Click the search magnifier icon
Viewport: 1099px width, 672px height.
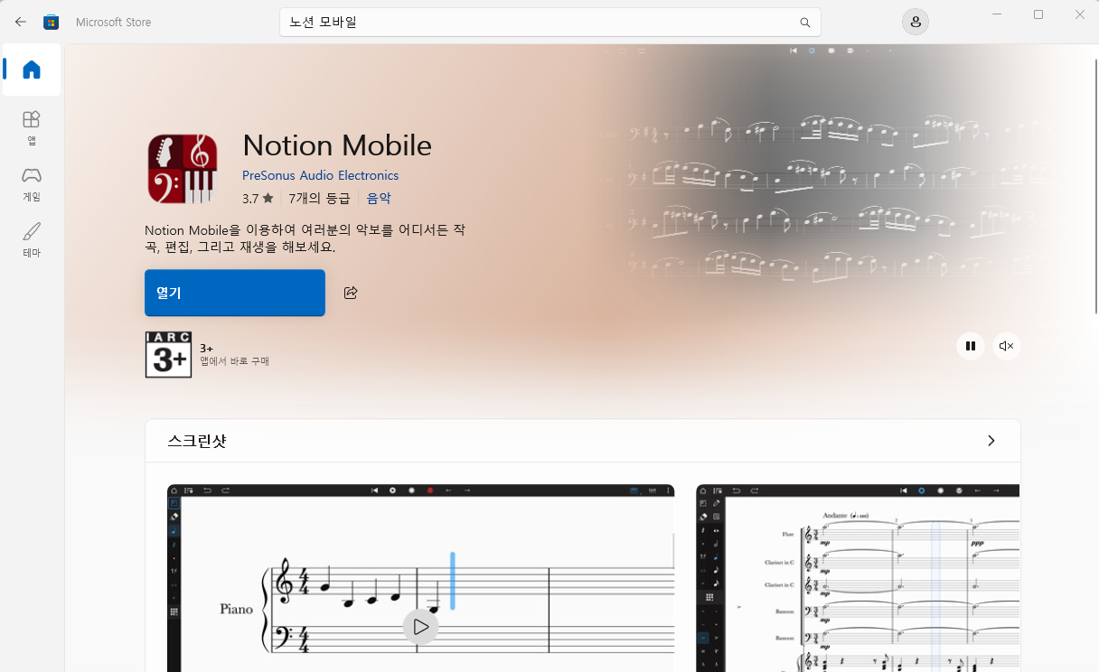[x=804, y=23]
